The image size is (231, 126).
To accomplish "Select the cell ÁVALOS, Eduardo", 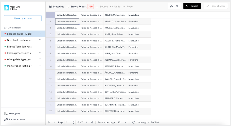I will tap(115, 79).
